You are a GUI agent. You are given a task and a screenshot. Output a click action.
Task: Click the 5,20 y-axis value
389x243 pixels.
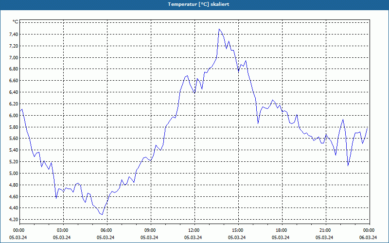coord(14,162)
